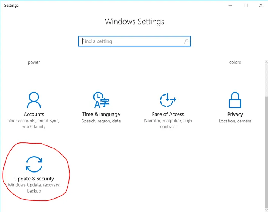Image resolution: width=268 pixels, height=212 pixels.
Task: Open the 'Update & security' title text
Action: [34, 179]
